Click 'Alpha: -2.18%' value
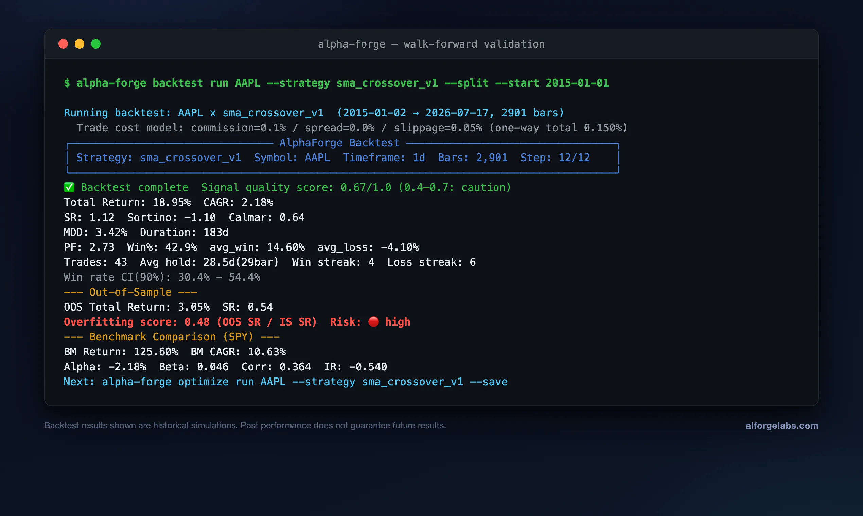 coord(105,367)
